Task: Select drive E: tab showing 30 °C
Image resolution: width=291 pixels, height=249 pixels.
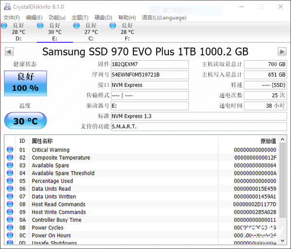Action: 55,32
